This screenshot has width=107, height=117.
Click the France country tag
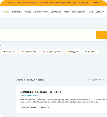[45, 107]
